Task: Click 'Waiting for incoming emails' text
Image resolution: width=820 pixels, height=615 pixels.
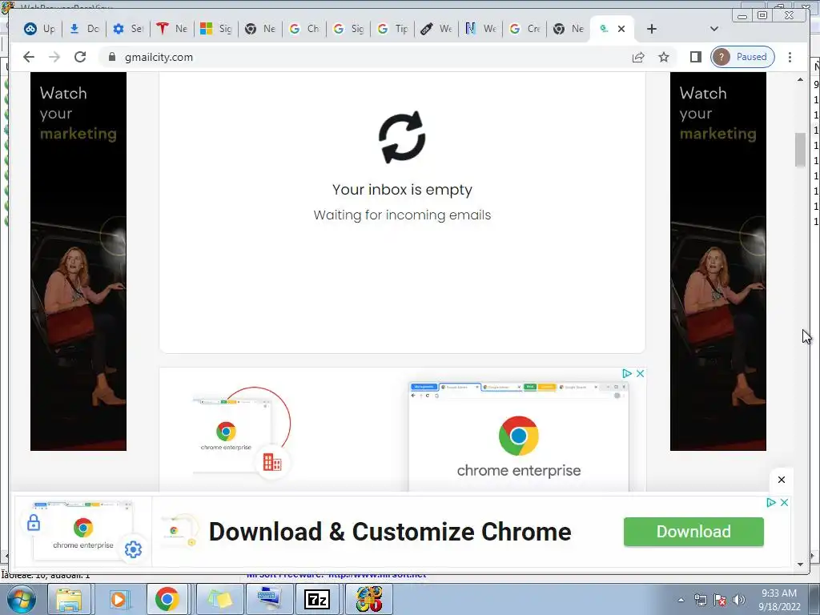Action: click(402, 215)
